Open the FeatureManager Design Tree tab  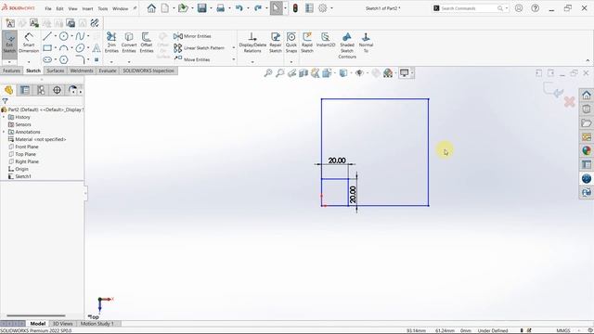click(x=8, y=90)
